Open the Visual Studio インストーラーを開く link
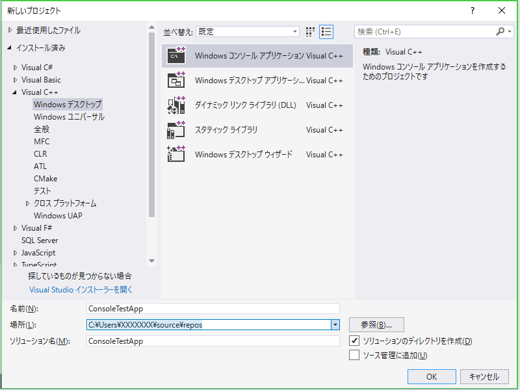The width and height of the screenshot is (520, 390). 81,290
